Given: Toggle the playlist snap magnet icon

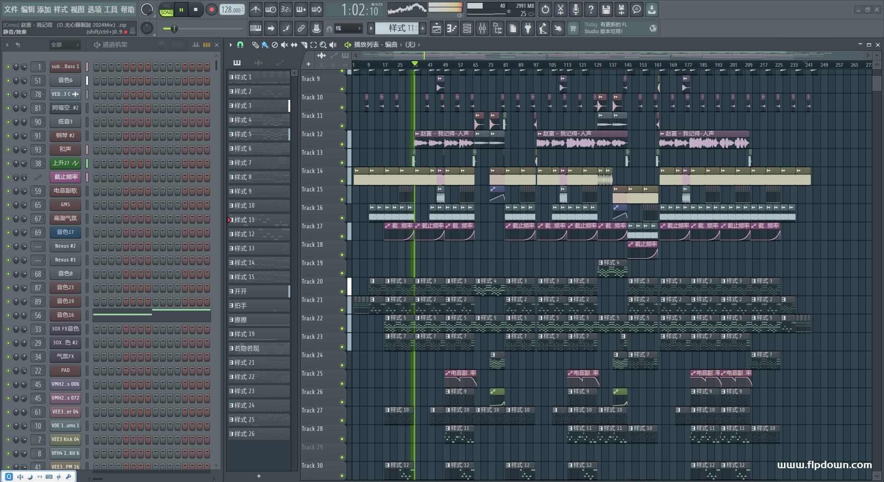Looking at the screenshot, I should click(240, 45).
